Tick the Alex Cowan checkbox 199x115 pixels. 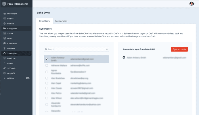pyautogui.click(x=47, y=88)
